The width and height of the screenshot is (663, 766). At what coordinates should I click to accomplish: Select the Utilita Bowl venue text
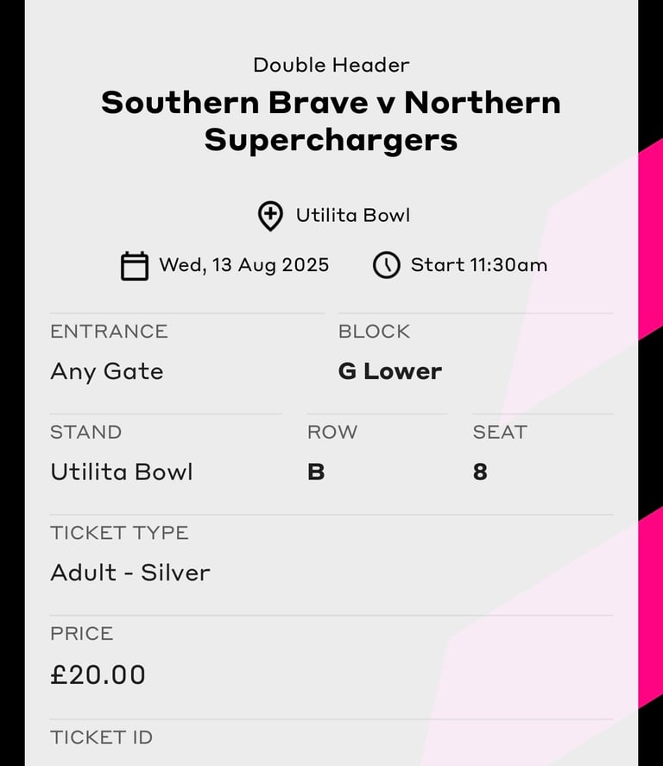(353, 215)
